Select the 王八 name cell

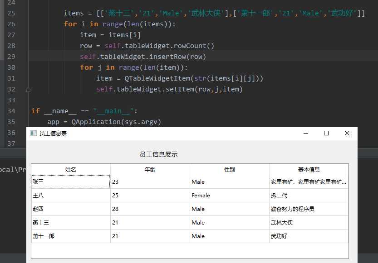(x=70, y=195)
